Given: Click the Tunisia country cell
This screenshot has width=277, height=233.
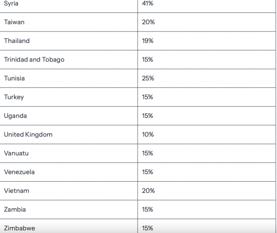Looking at the screenshot, I should [x=14, y=78].
